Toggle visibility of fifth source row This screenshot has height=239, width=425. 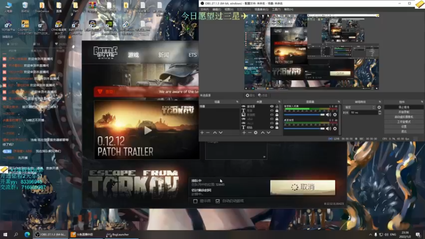[x=271, y=123]
